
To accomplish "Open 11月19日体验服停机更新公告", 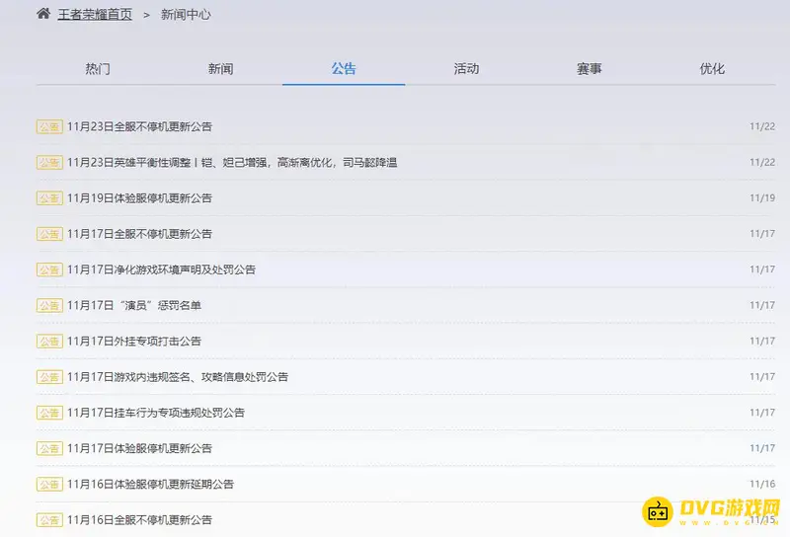I will (x=139, y=198).
